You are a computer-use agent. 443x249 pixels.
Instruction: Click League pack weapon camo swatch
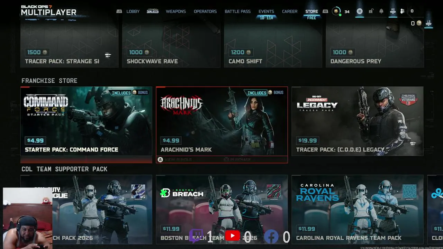click(138, 192)
